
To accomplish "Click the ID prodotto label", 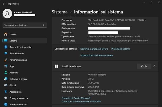I will coord(67,32).
